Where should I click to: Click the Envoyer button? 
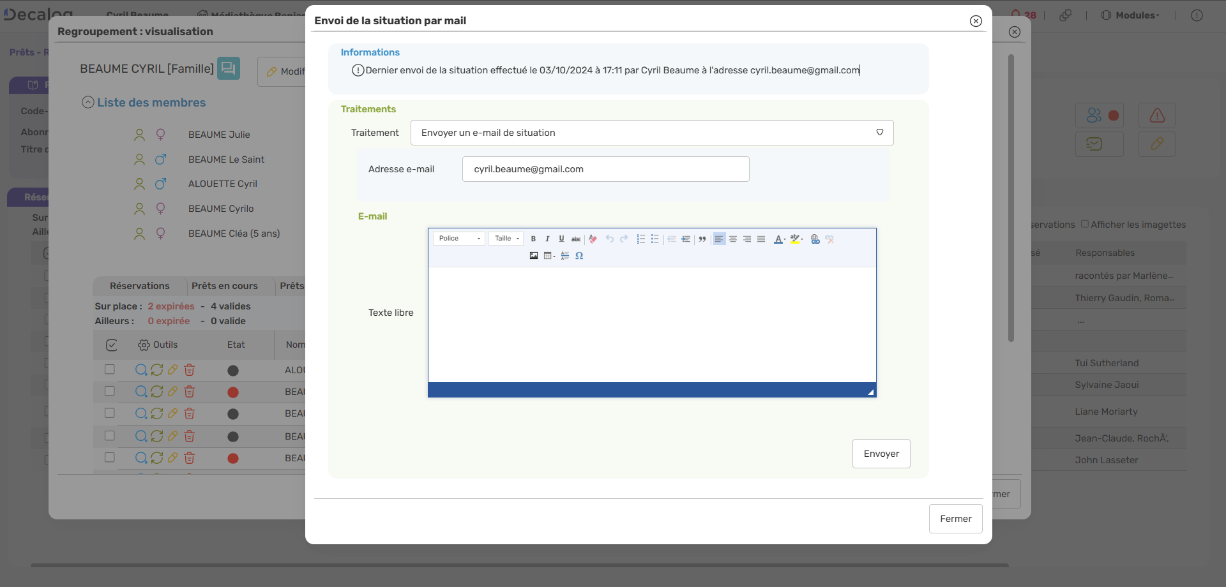tap(881, 454)
